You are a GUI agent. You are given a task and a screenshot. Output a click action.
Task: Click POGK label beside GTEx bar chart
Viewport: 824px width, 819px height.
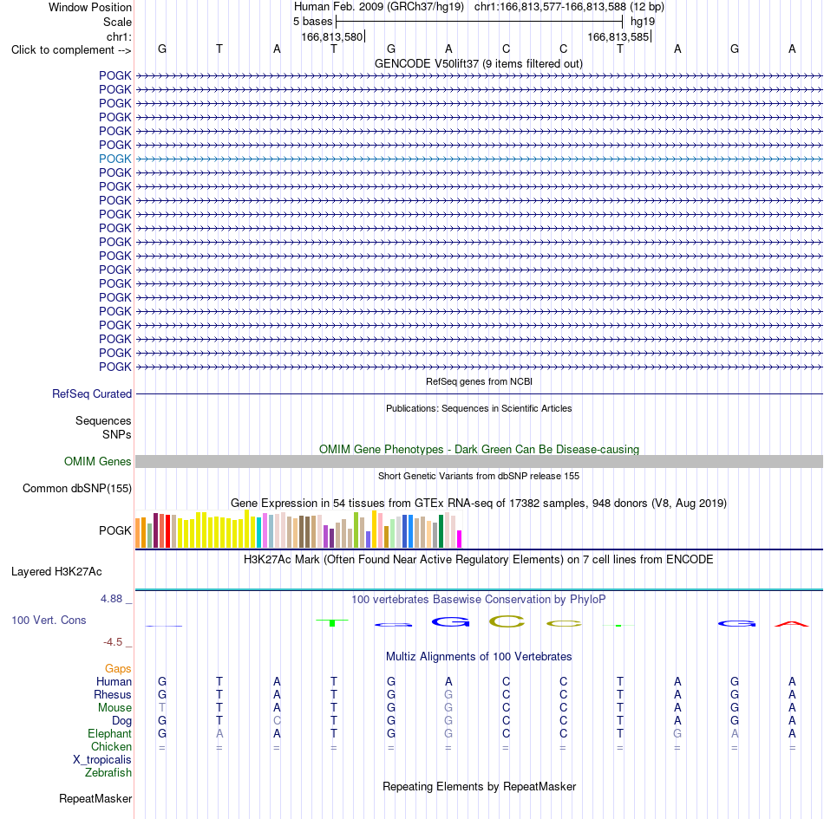tap(115, 530)
